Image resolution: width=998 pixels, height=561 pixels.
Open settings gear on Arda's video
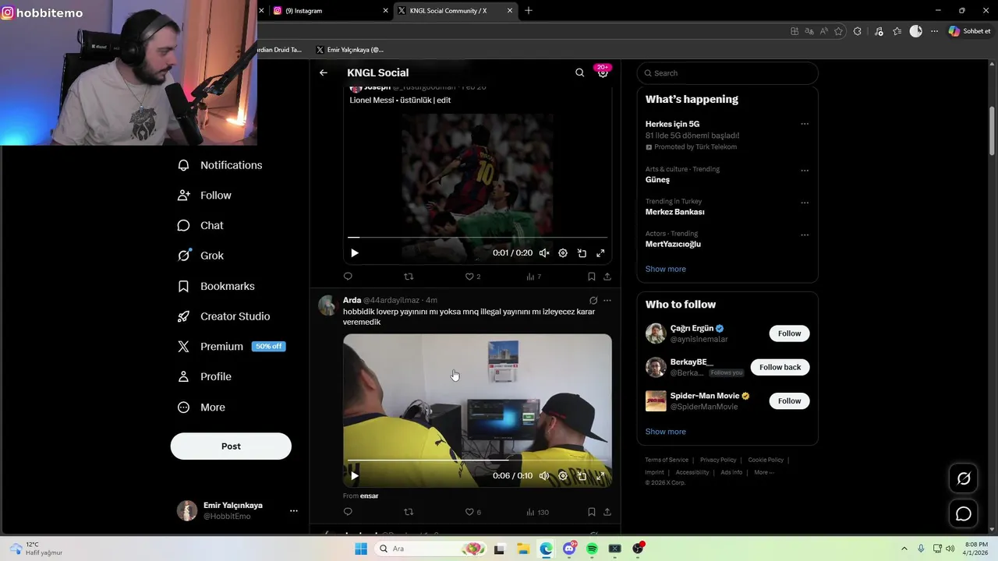tap(563, 475)
